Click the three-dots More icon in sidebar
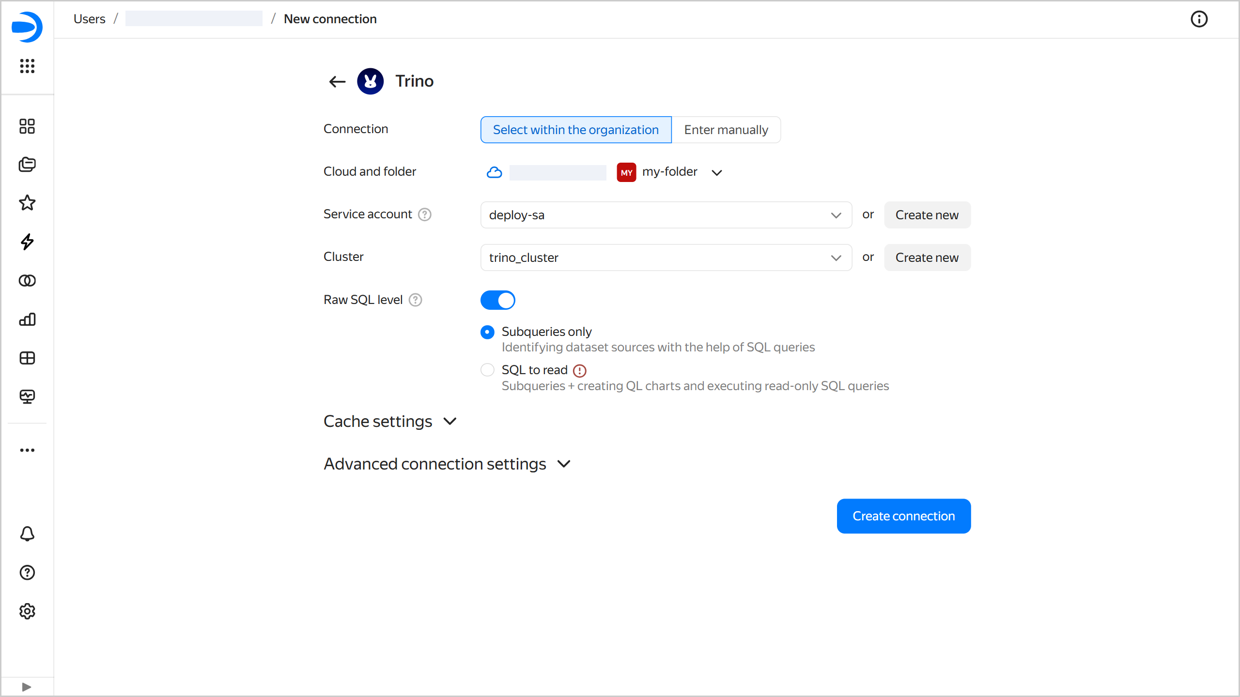This screenshot has width=1240, height=697. click(27, 450)
